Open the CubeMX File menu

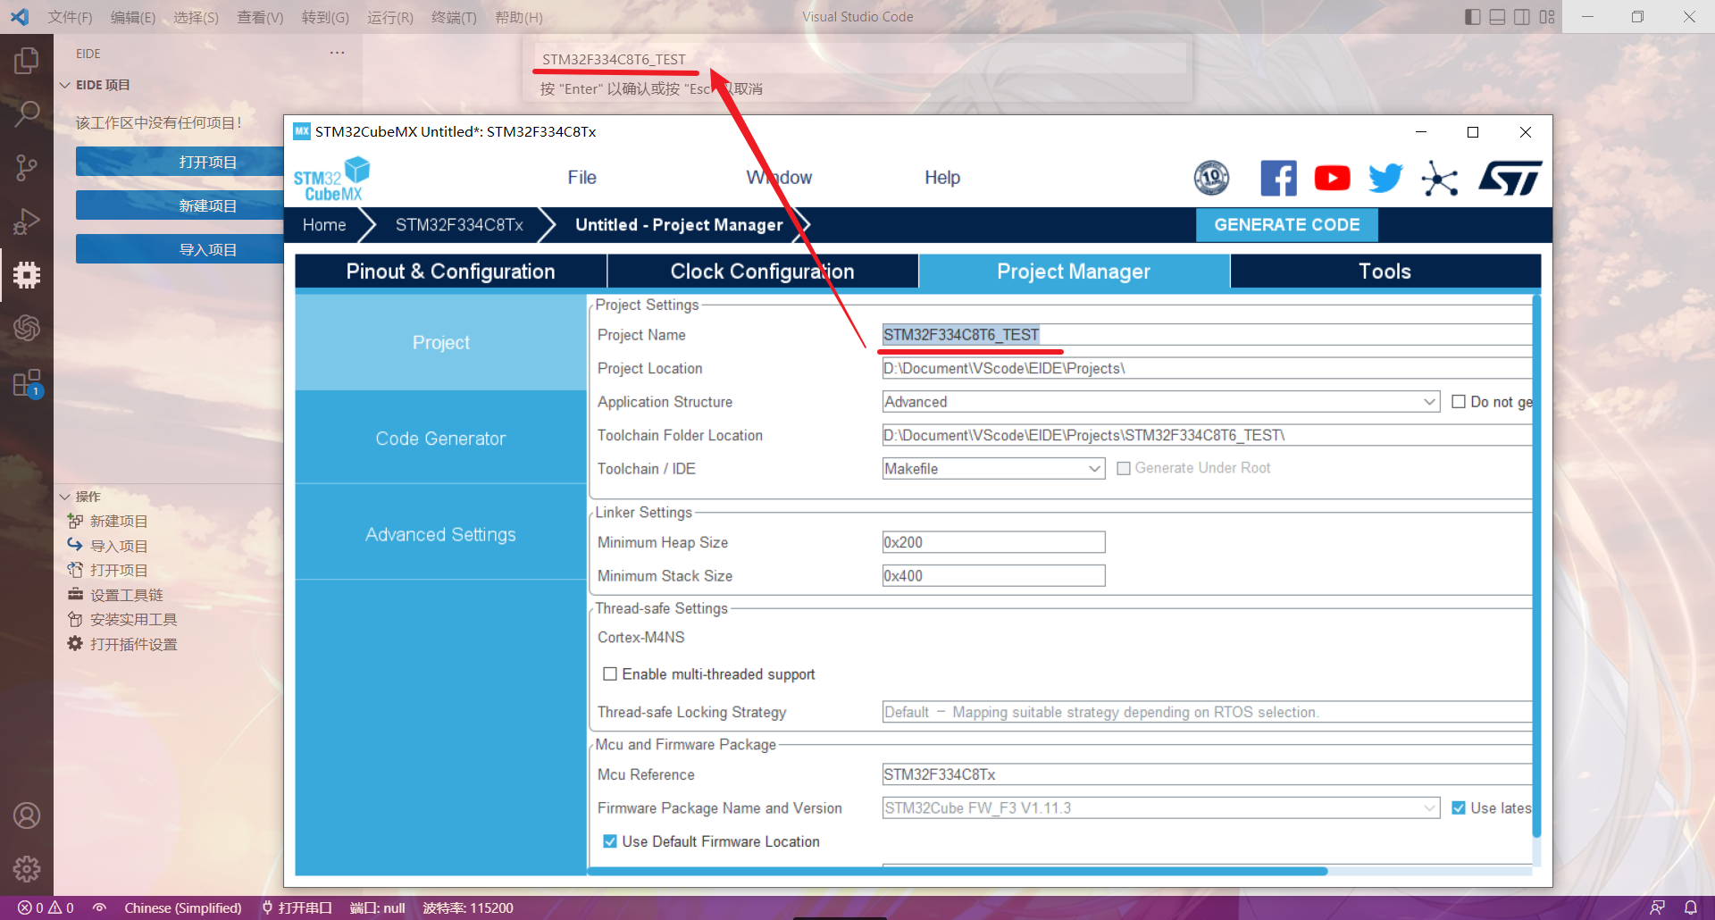(581, 178)
